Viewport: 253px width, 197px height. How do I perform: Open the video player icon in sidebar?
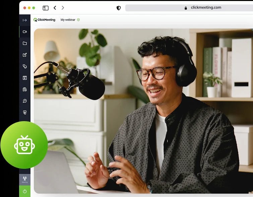pyautogui.click(x=25, y=78)
